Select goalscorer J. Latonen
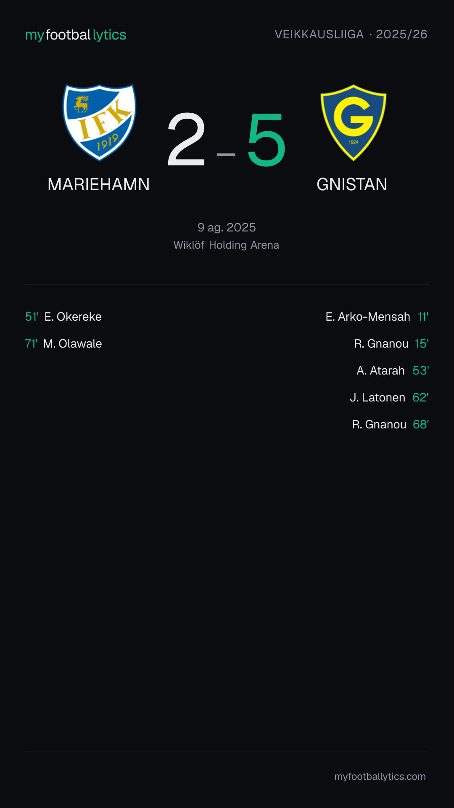 (377, 397)
